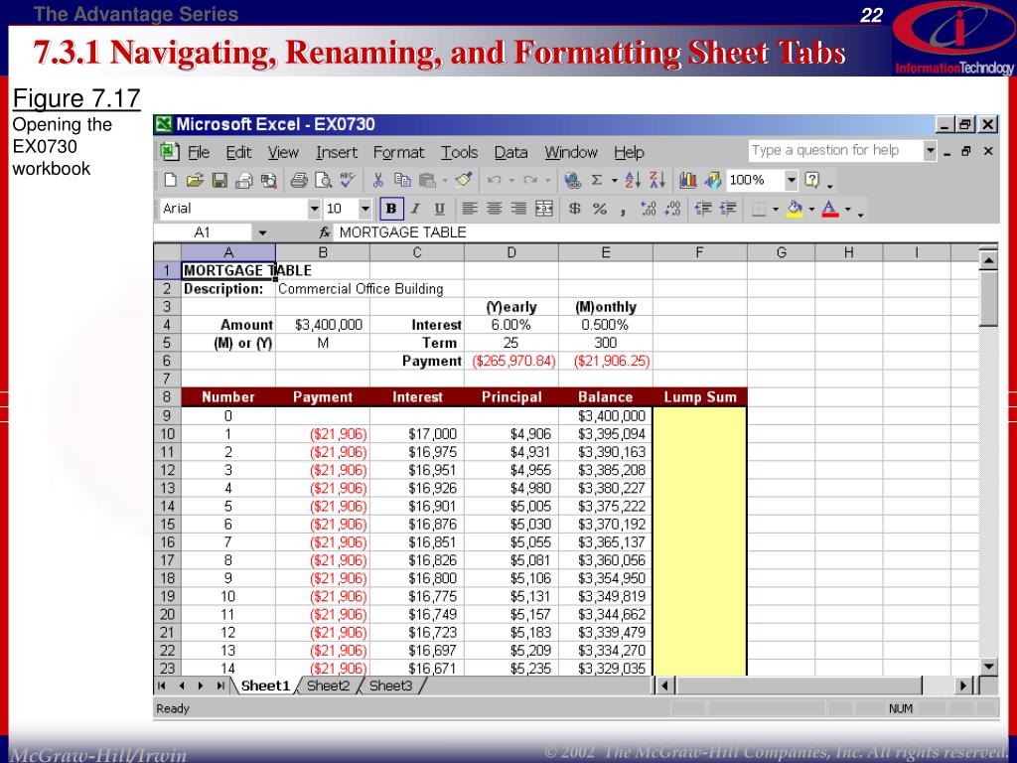1017x763 pixels.
Task: Open the help question box dropdown
Action: (x=930, y=151)
